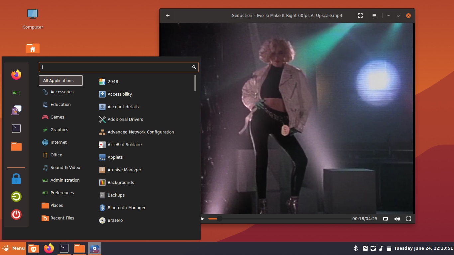Open Terminal from taskbar
454x255 pixels.
tap(64, 248)
